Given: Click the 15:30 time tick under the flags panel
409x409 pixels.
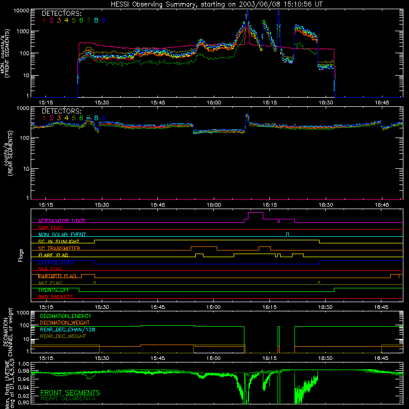Looking at the screenshot, I should tap(102, 307).
